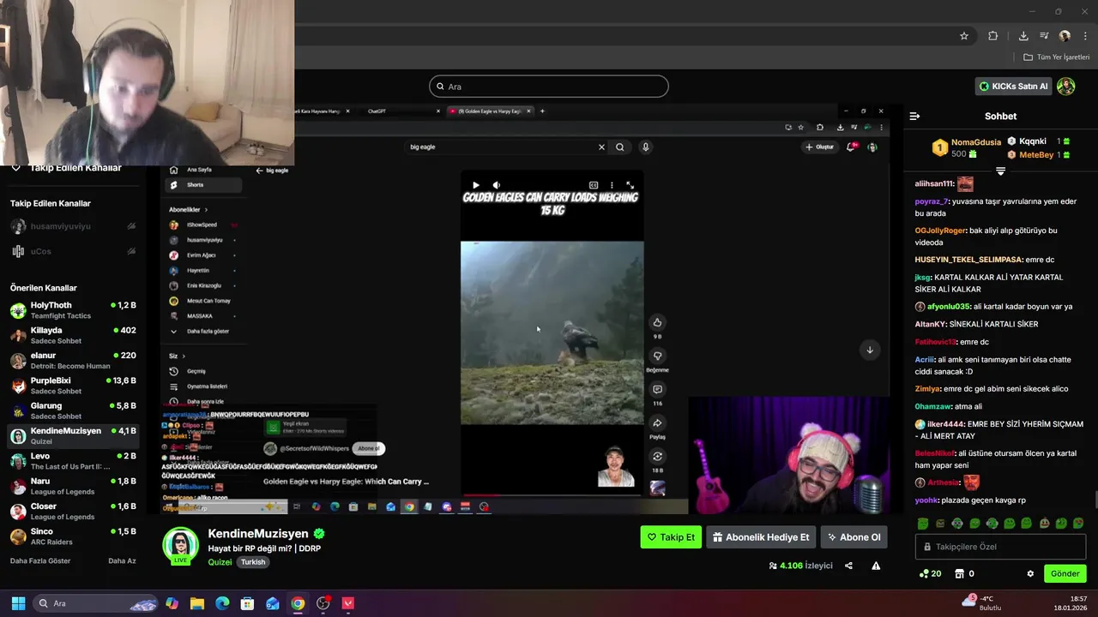Send chat message with Gönder button

click(1065, 573)
